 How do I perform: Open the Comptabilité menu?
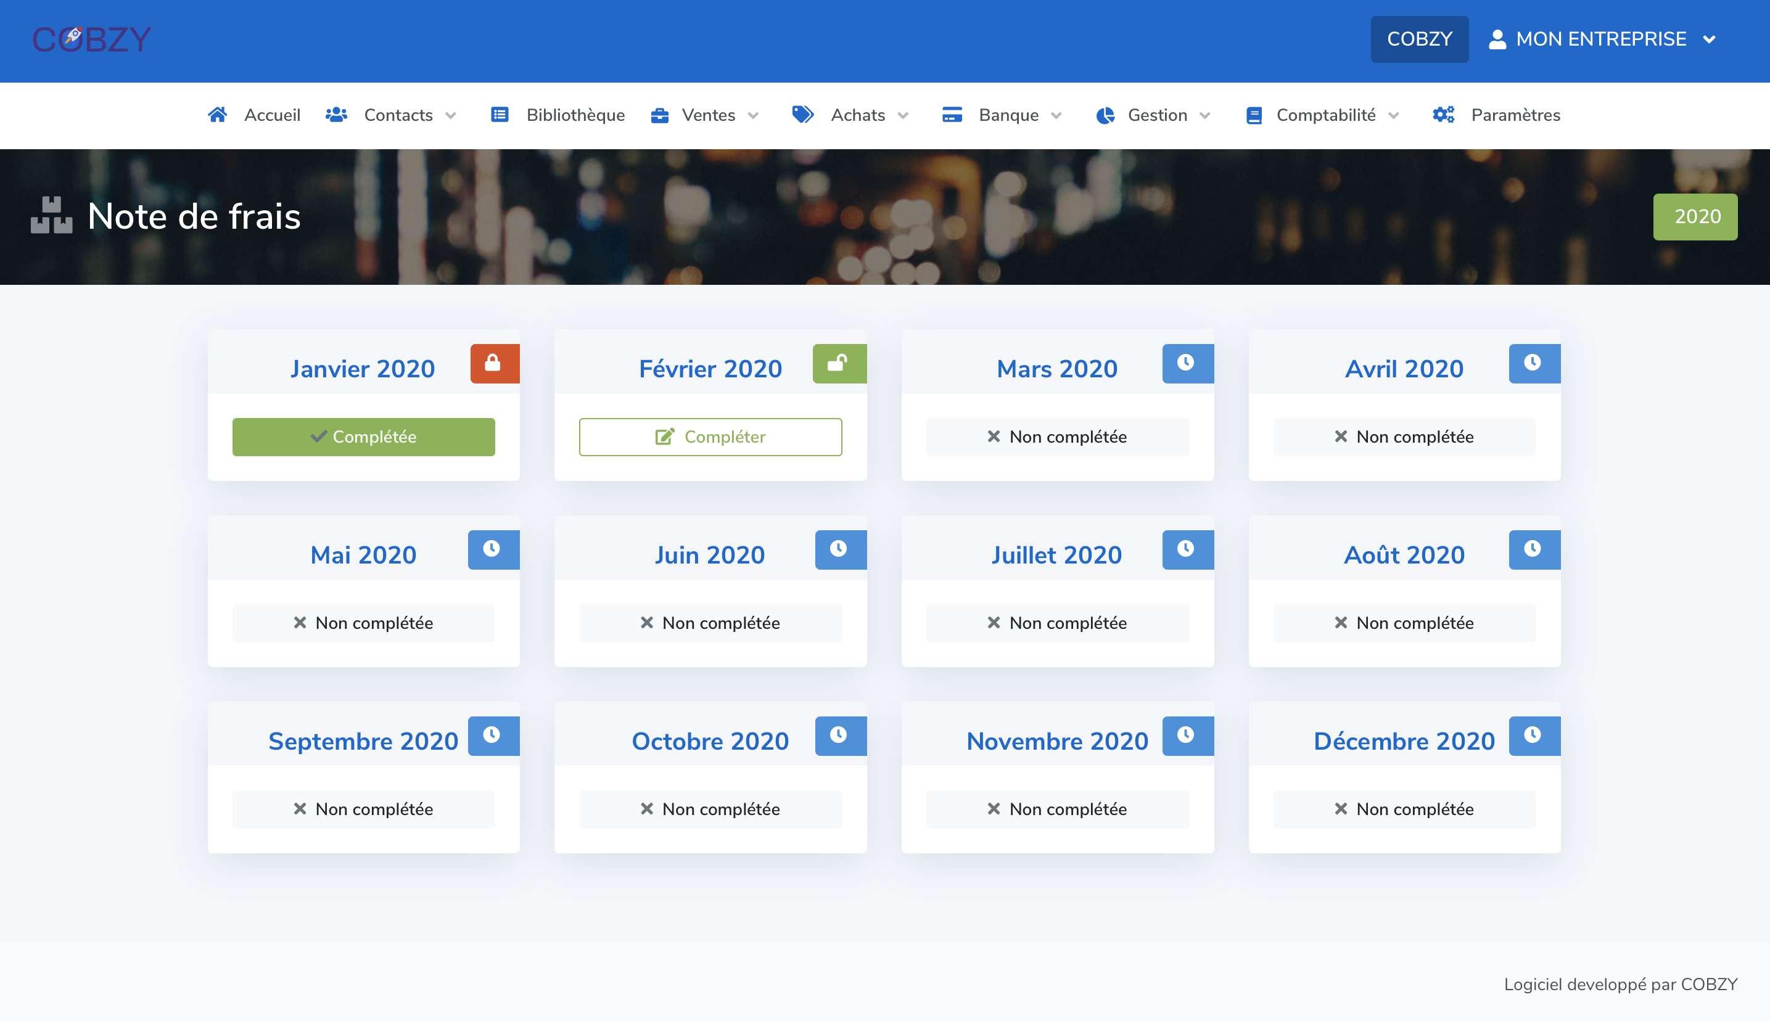[x=1325, y=115]
